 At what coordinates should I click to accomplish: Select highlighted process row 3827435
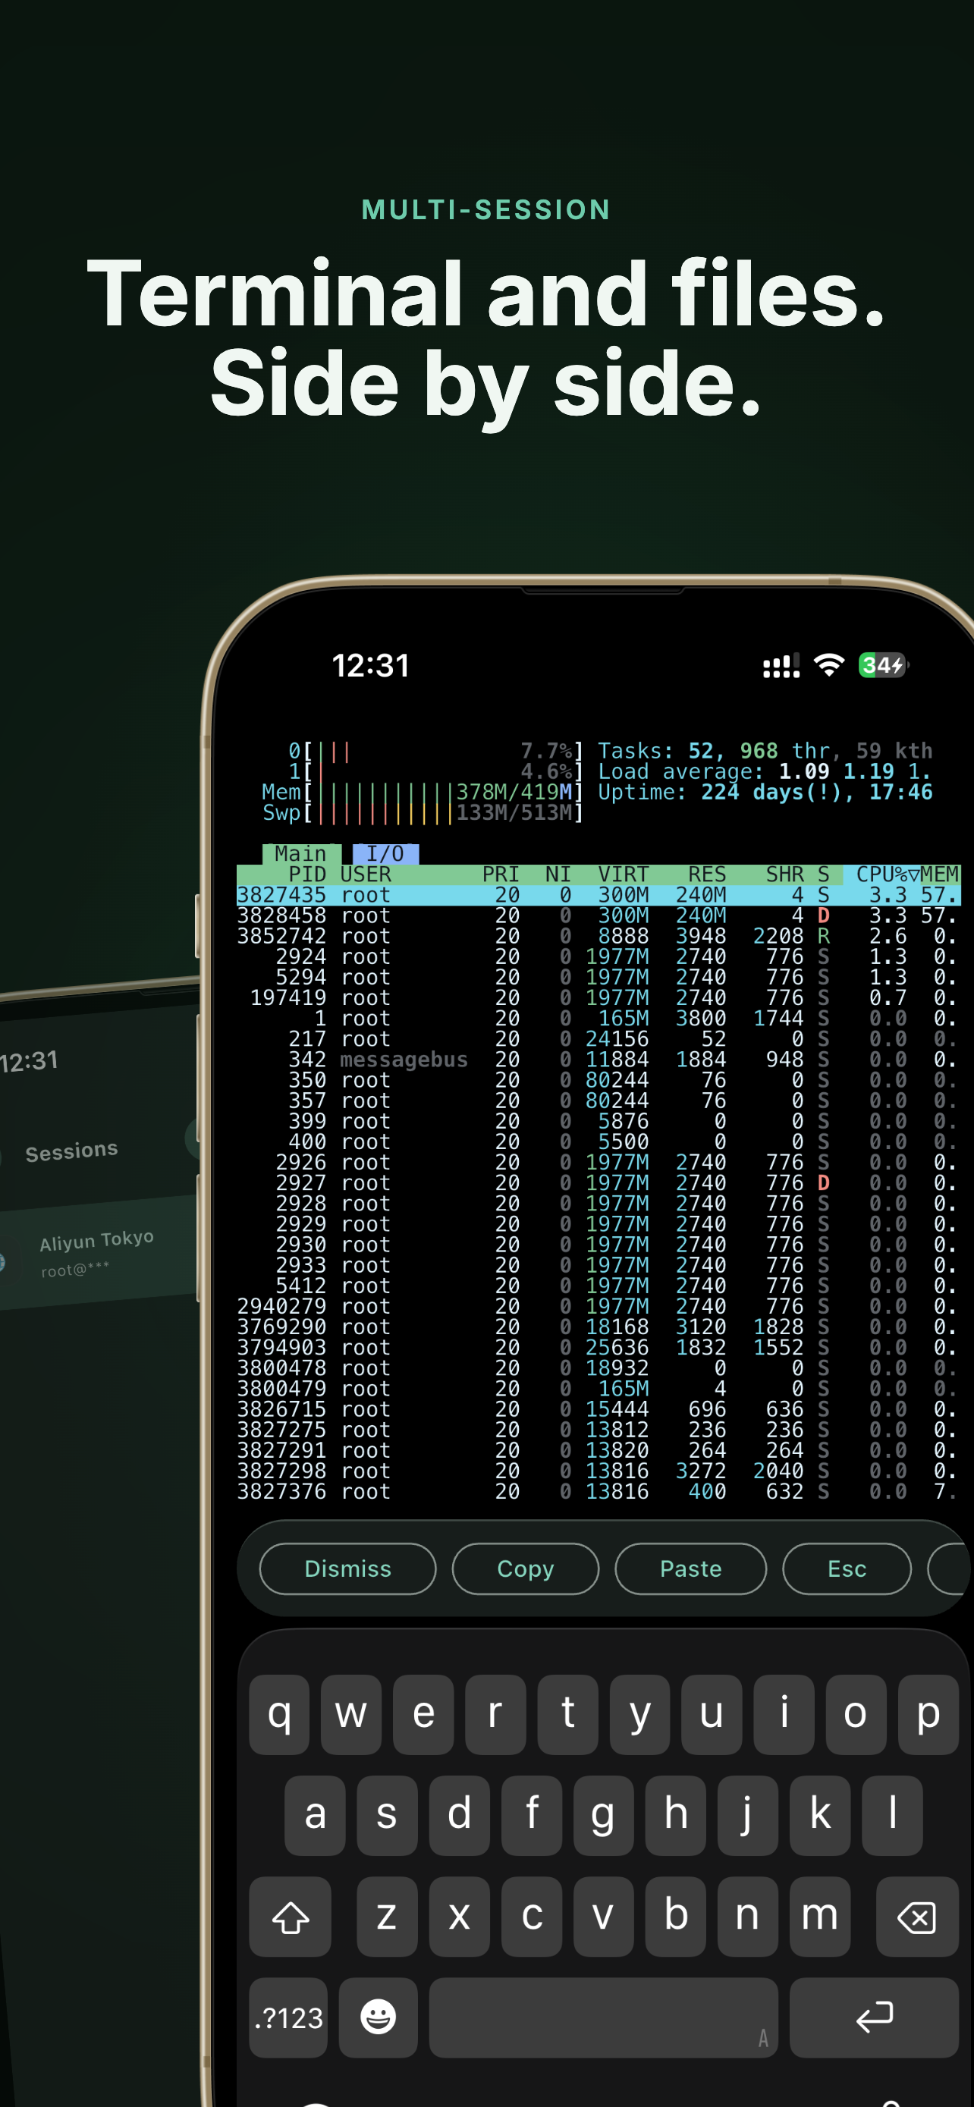coord(598,896)
